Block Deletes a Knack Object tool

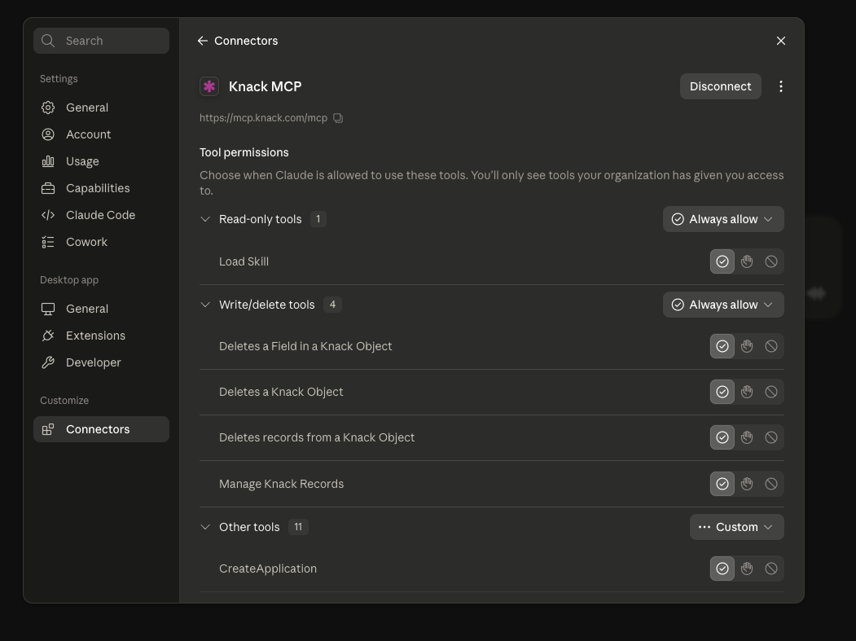coord(770,392)
